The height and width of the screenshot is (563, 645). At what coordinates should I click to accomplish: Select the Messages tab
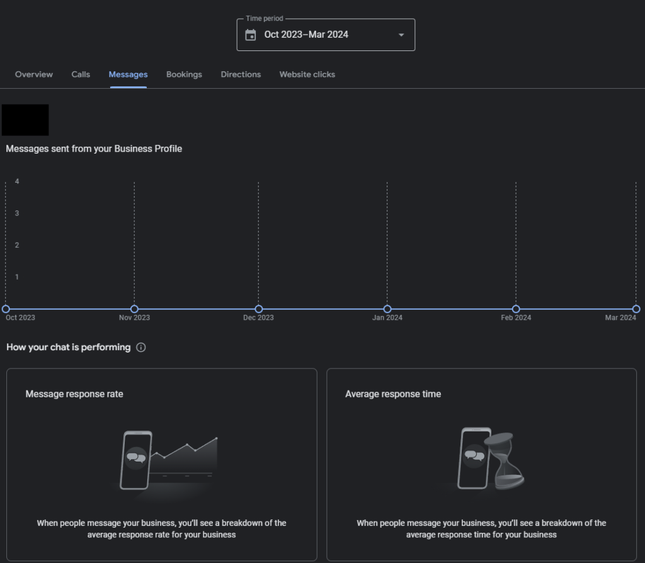click(128, 74)
